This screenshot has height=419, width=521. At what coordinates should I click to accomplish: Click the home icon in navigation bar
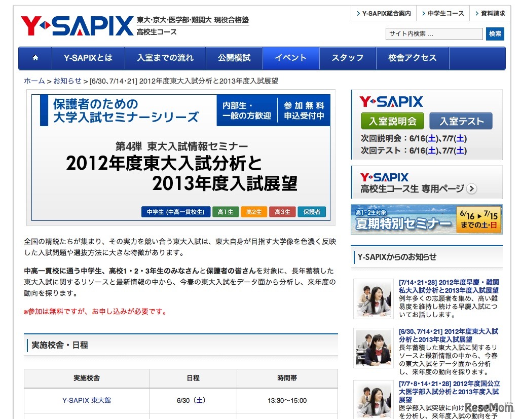35,58
